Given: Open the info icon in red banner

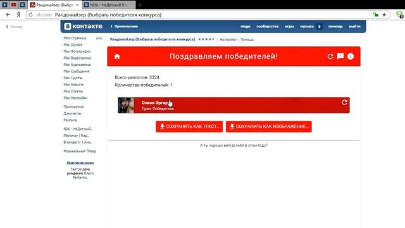Looking at the screenshot, I should (x=351, y=56).
